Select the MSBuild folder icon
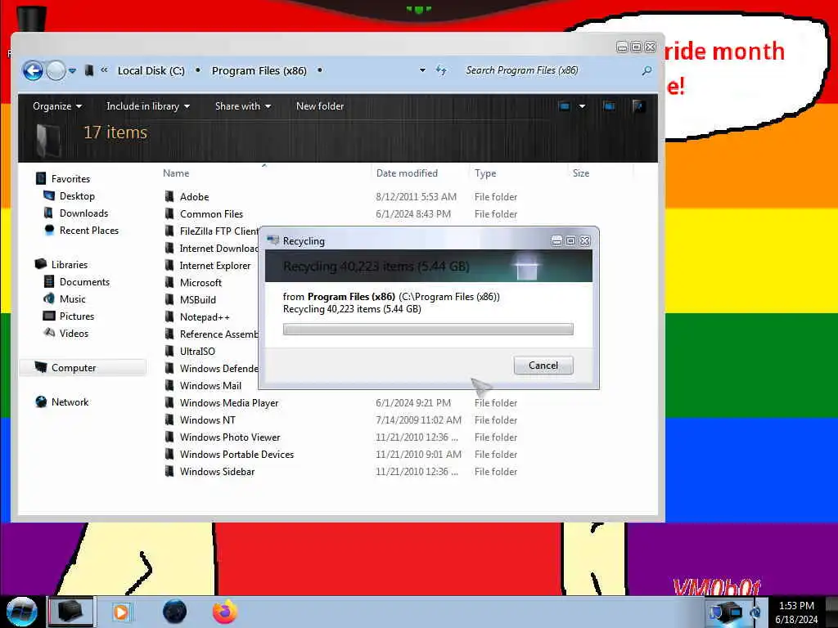The width and height of the screenshot is (838, 628). 169,299
